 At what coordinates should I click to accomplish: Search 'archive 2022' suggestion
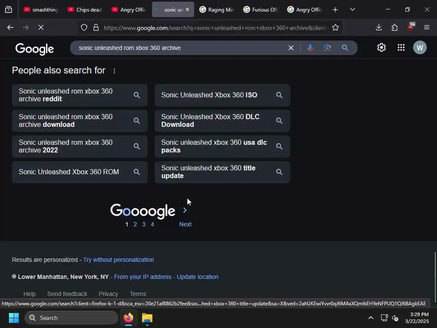(80, 146)
